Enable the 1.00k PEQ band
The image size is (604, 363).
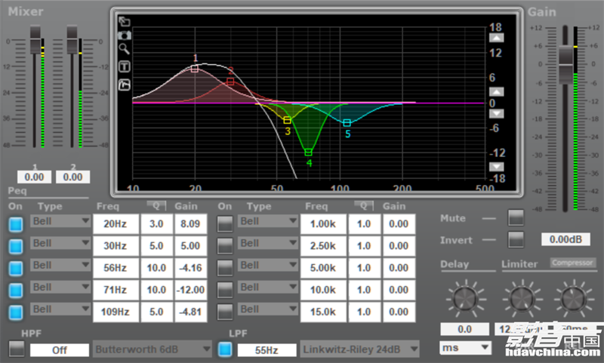coord(224,224)
